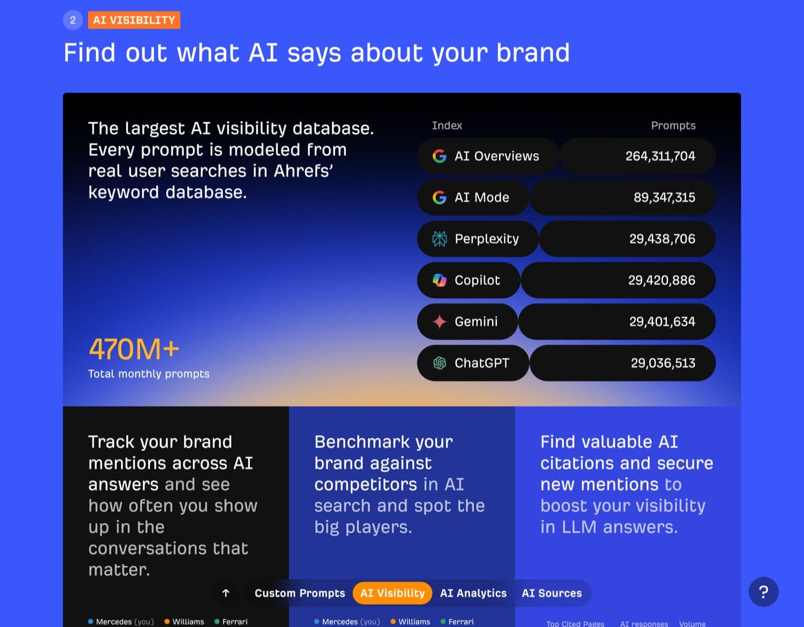
Task: Click the prompts value 264,311,704
Action: click(660, 156)
